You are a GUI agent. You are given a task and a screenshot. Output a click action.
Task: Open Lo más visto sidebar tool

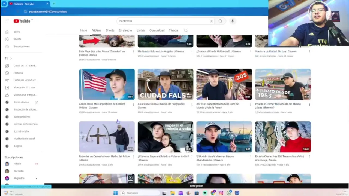point(22,131)
